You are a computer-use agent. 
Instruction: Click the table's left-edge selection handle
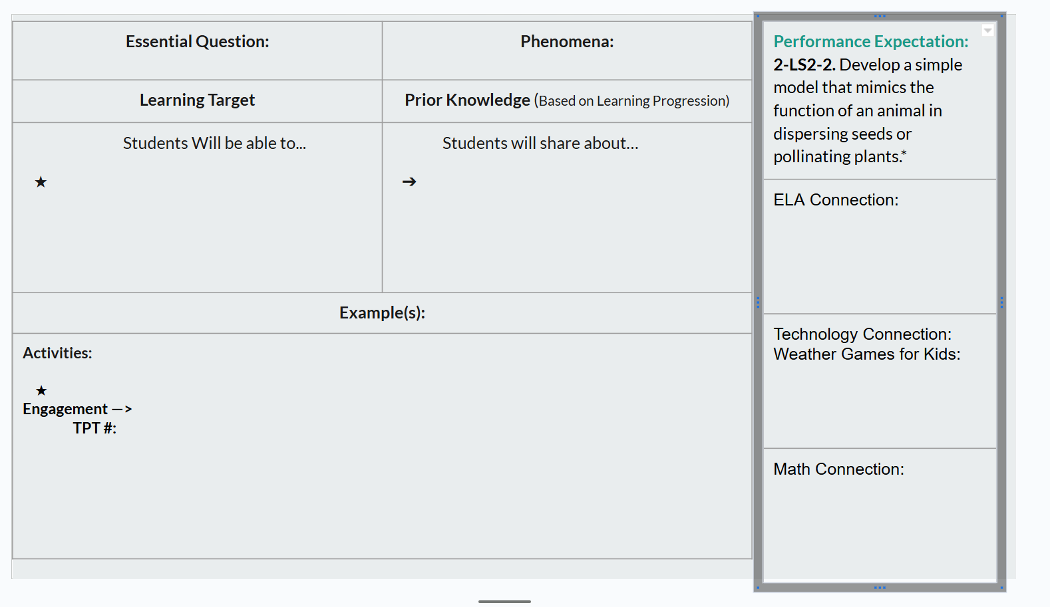tap(758, 303)
